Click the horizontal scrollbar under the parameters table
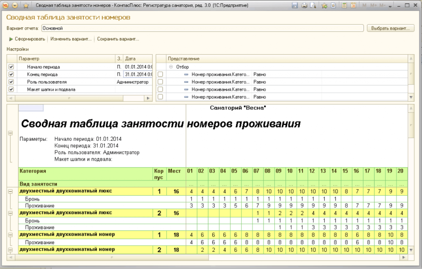Screen dimensions: 422x269 pos(78,98)
